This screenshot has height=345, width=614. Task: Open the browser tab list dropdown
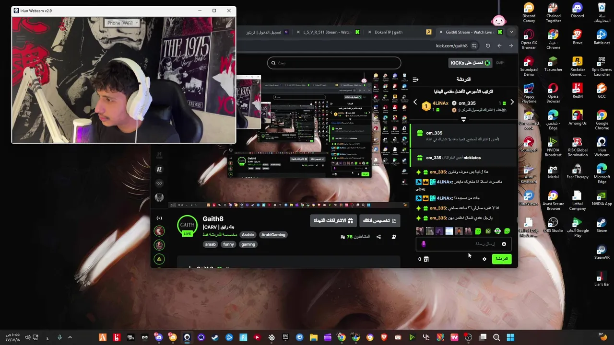click(x=511, y=32)
